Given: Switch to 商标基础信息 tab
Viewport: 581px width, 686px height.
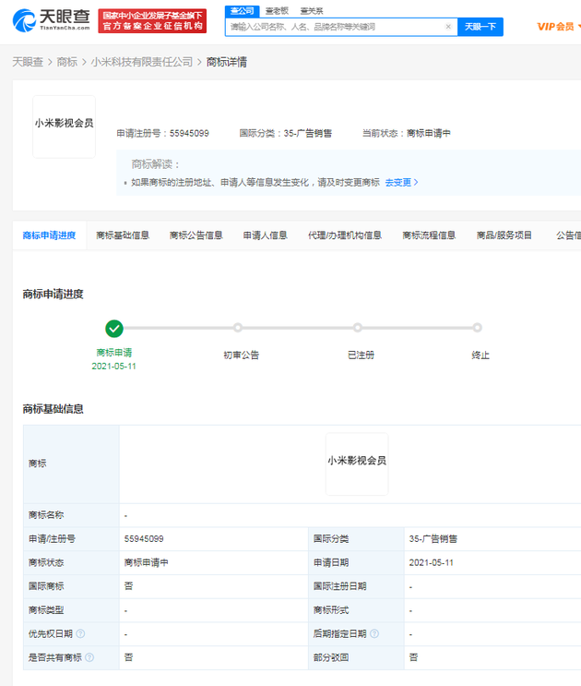Looking at the screenshot, I should tap(123, 235).
